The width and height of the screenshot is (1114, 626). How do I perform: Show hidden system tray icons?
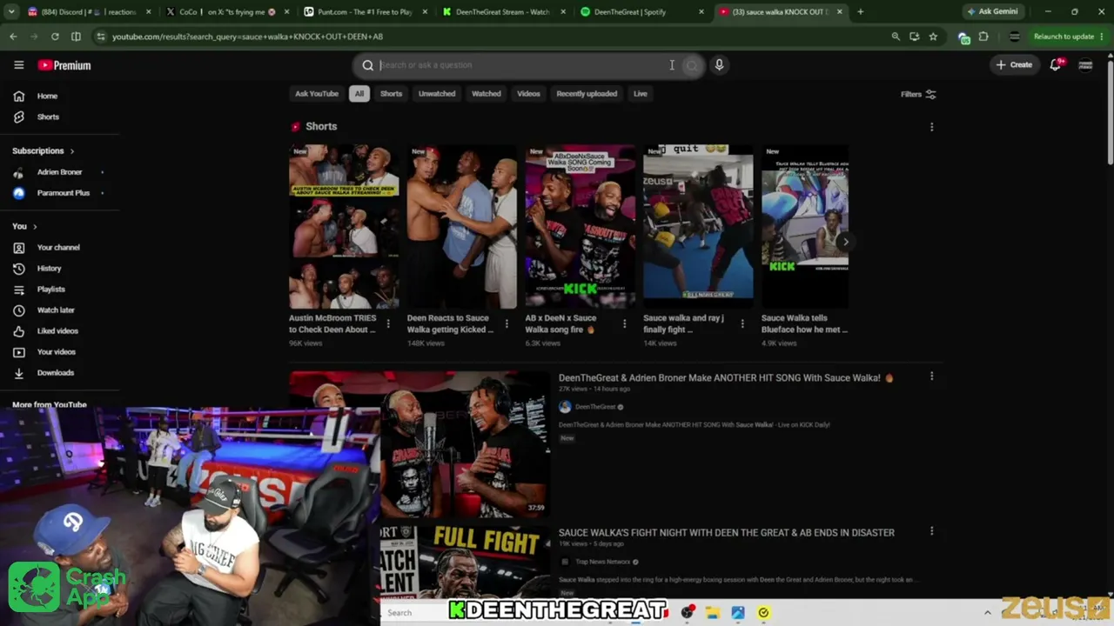point(987,613)
